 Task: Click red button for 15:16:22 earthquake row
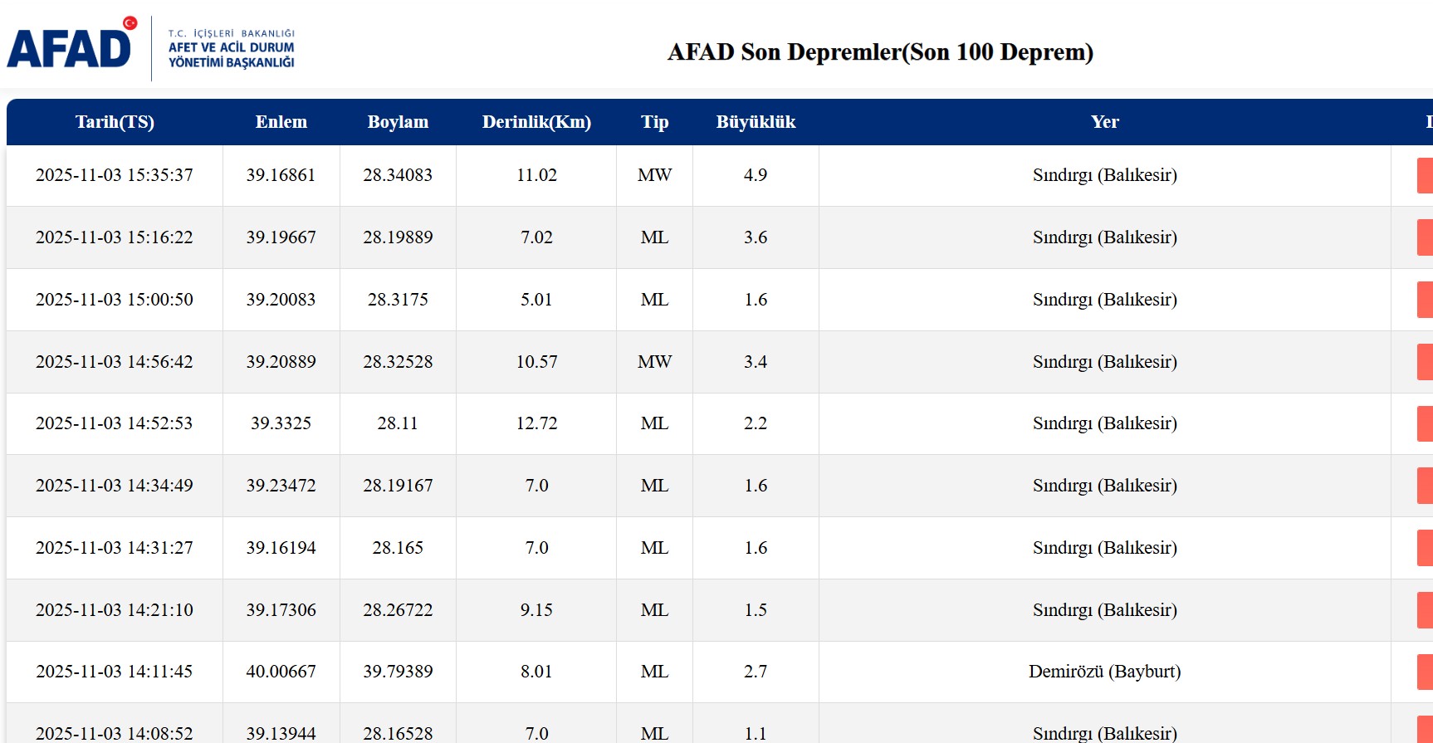tap(1424, 237)
